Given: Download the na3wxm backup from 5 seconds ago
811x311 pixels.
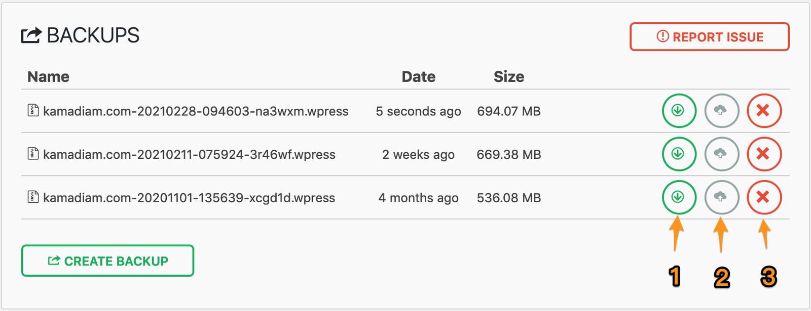Looking at the screenshot, I should [678, 111].
